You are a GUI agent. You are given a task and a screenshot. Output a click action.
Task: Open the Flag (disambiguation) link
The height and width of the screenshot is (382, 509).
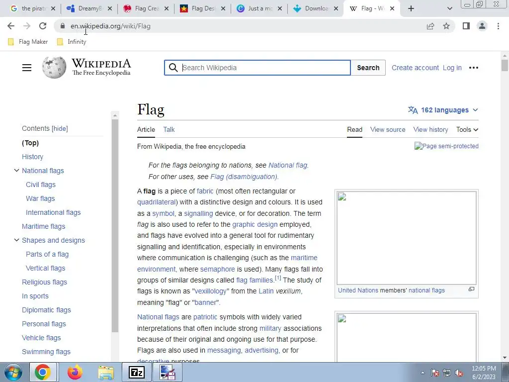coord(244,177)
